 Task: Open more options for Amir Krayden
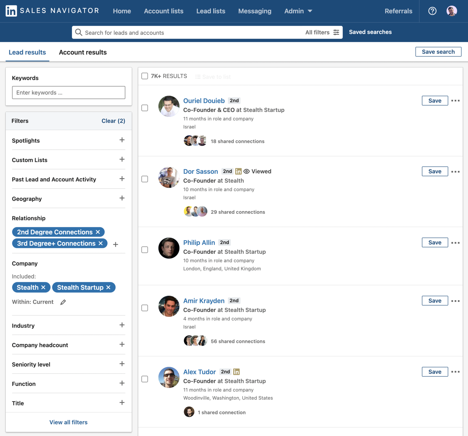point(455,301)
